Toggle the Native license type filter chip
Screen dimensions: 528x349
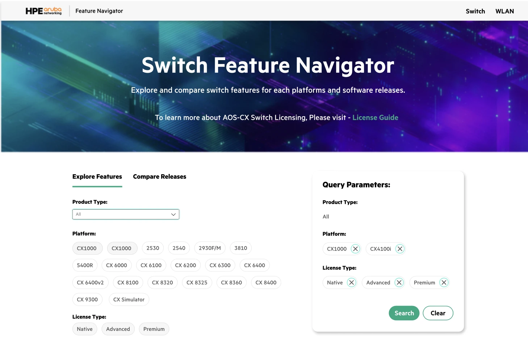[85, 329]
